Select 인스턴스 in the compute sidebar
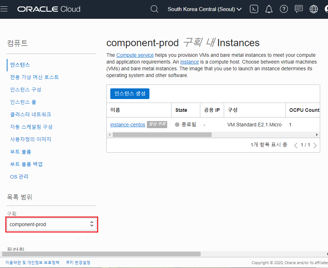Viewport: 328px width, 268px height. point(20,65)
